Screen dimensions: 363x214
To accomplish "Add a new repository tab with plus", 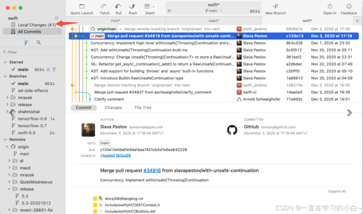I will tap(357, 21).
